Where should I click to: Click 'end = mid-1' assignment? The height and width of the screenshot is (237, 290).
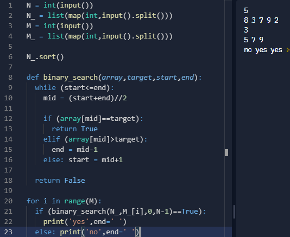(74, 150)
